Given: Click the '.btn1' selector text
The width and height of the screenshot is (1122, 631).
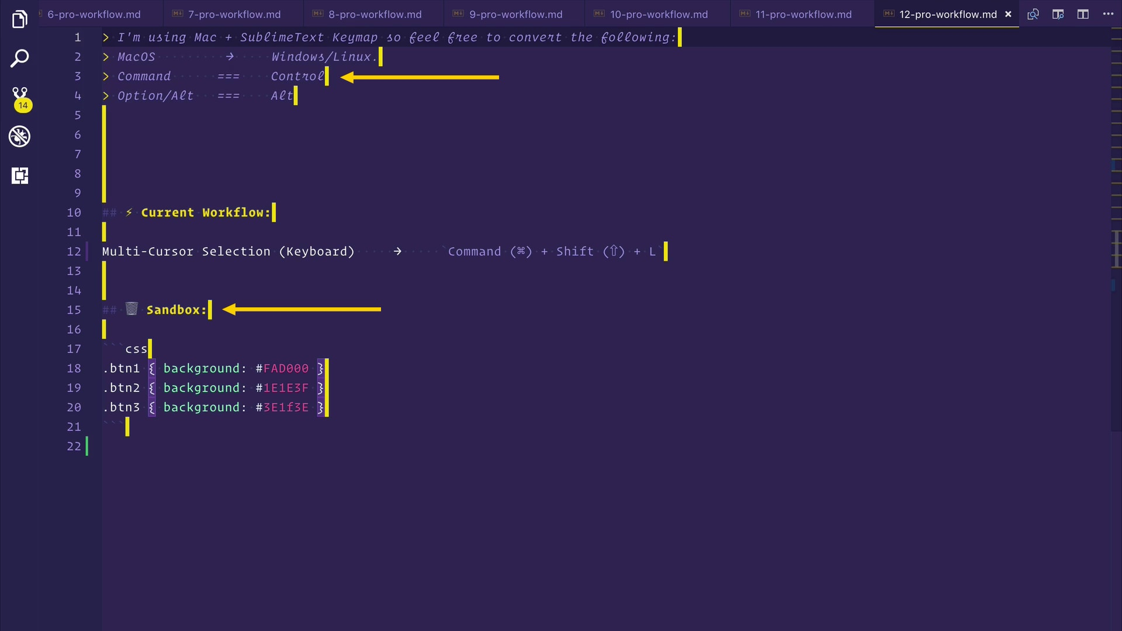Looking at the screenshot, I should point(122,369).
